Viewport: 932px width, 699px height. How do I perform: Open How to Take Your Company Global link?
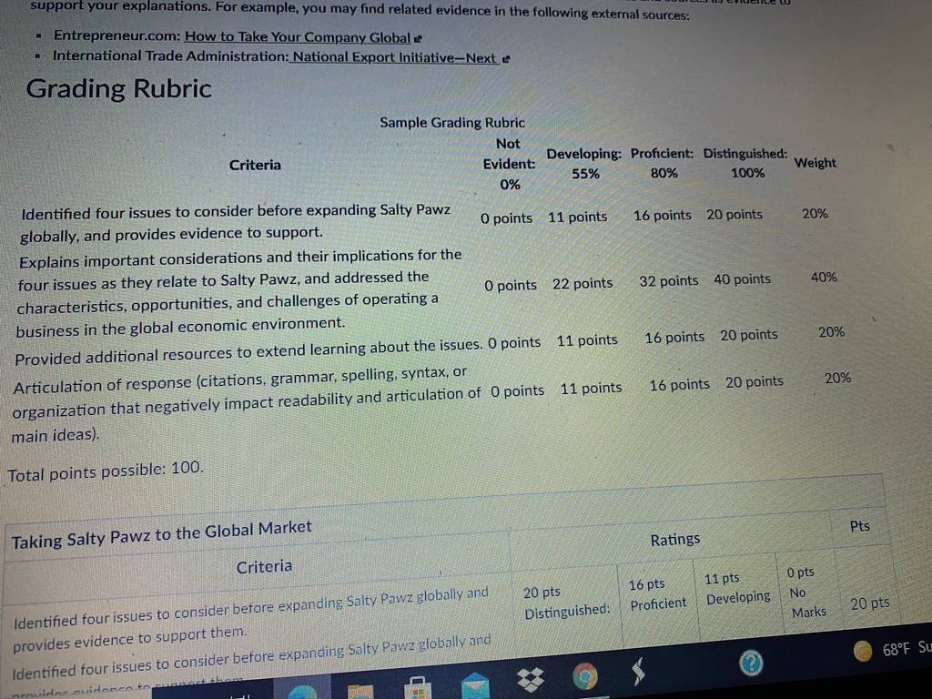298,36
